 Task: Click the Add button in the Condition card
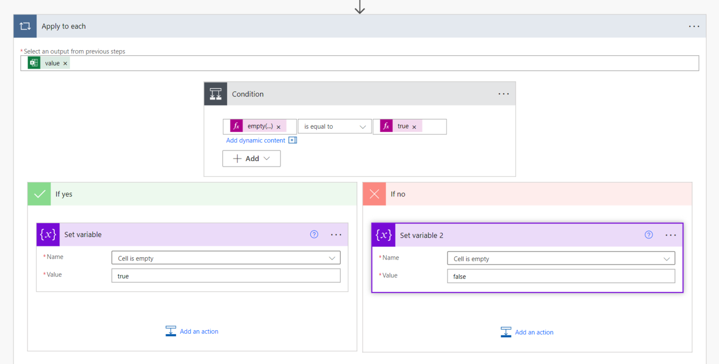coord(251,158)
